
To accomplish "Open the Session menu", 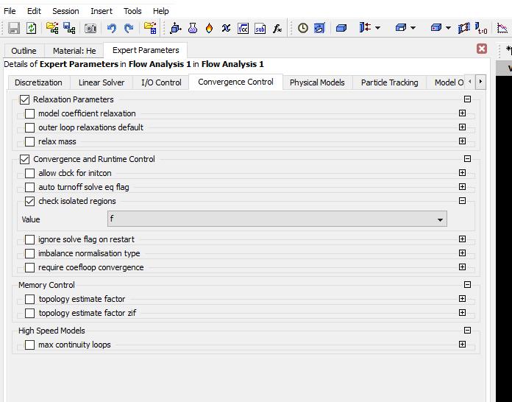I will coord(65,11).
